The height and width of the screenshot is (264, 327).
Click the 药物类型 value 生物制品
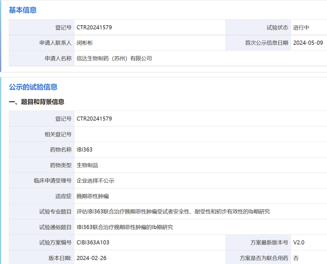(89, 165)
